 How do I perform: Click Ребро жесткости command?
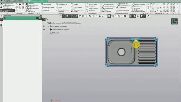[x=31, y=10]
